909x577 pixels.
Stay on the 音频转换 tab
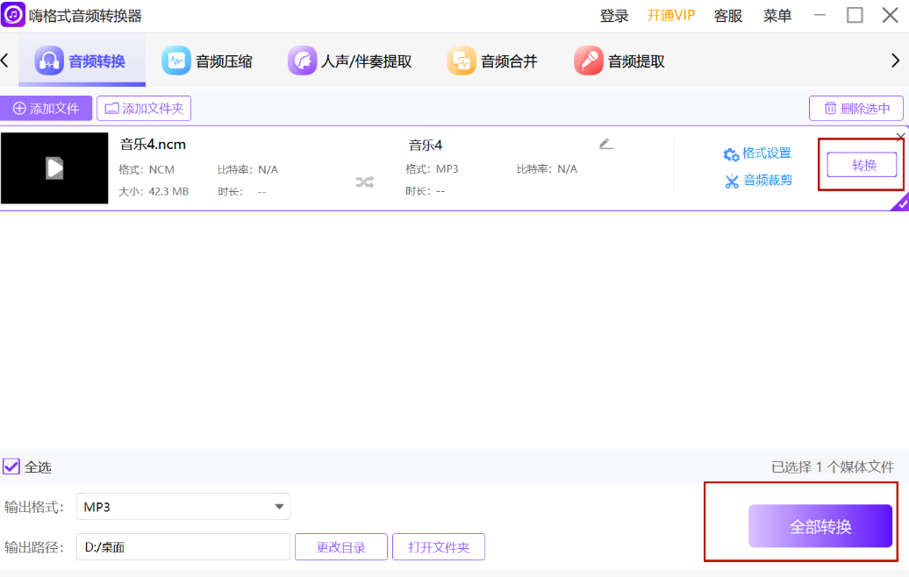82,60
